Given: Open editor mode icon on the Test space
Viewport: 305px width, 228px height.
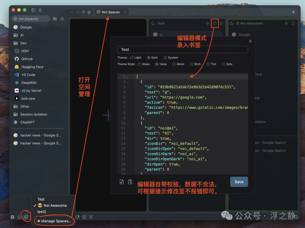Looking at the screenshot, I should click(214, 23).
